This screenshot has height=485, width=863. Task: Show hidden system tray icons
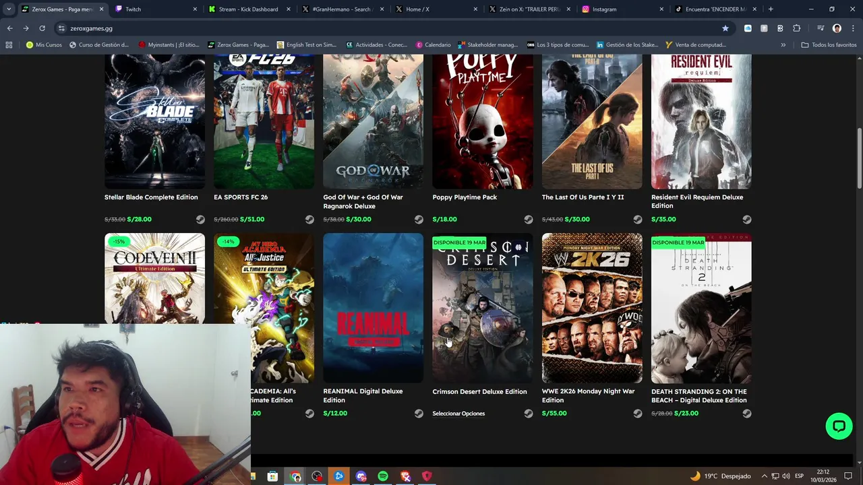point(765,476)
